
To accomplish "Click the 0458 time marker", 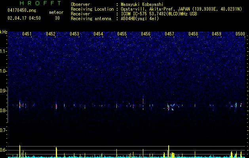I will (x=193, y=34).
